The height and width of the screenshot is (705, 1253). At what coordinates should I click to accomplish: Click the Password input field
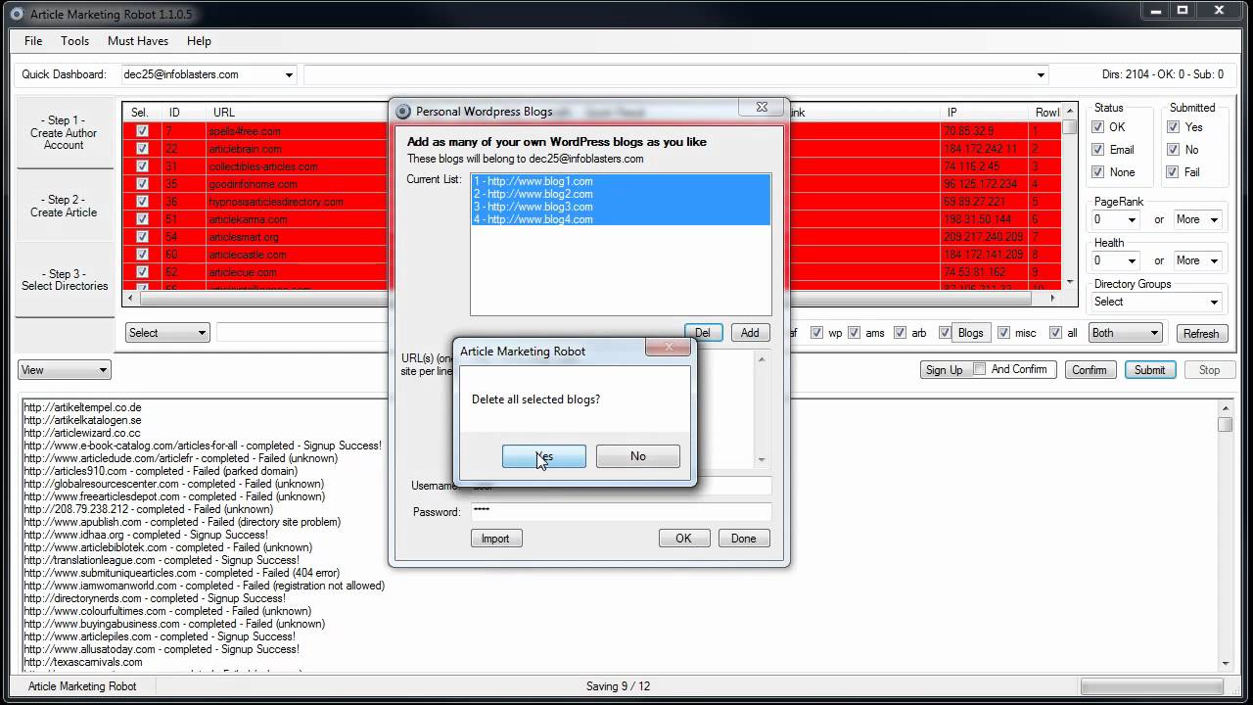[x=621, y=511]
